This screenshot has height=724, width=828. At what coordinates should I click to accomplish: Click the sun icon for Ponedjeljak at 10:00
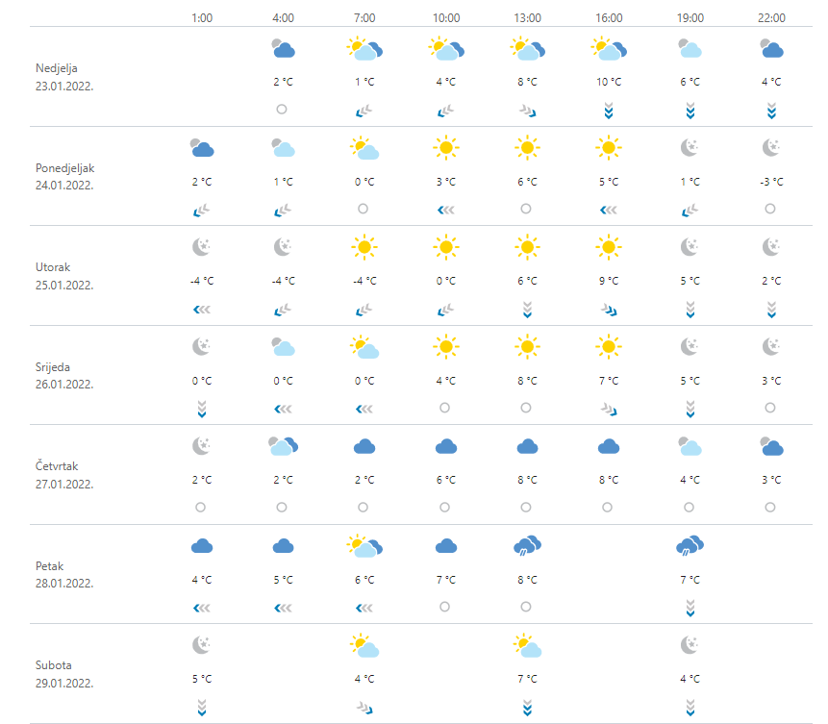pyautogui.click(x=444, y=148)
